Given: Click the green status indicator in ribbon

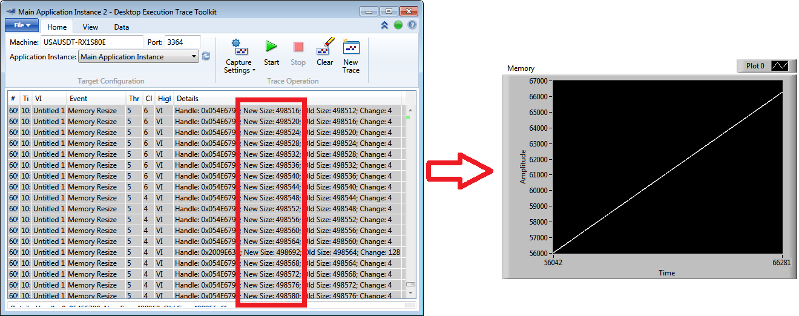Looking at the screenshot, I should [x=398, y=25].
